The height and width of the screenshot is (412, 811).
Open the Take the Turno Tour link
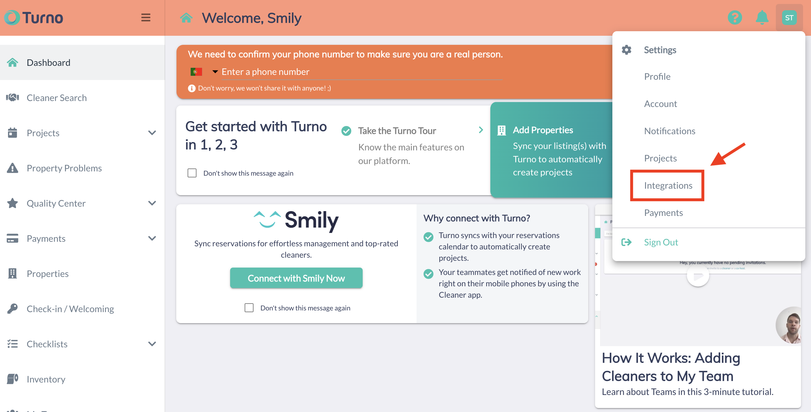click(397, 131)
